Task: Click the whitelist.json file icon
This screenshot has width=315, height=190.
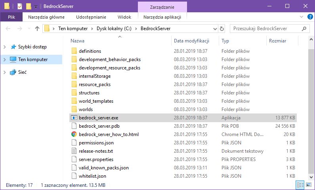Action: point(74,176)
